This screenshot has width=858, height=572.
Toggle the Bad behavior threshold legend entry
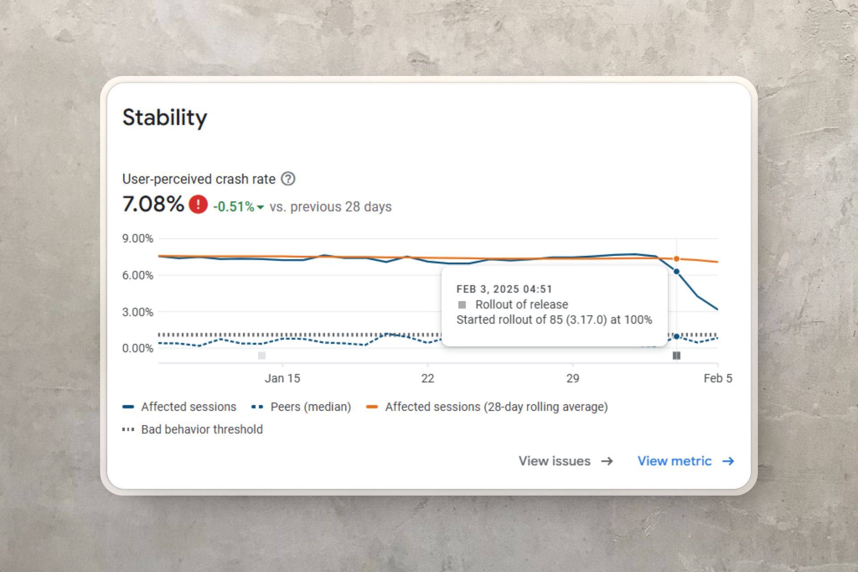click(x=202, y=429)
